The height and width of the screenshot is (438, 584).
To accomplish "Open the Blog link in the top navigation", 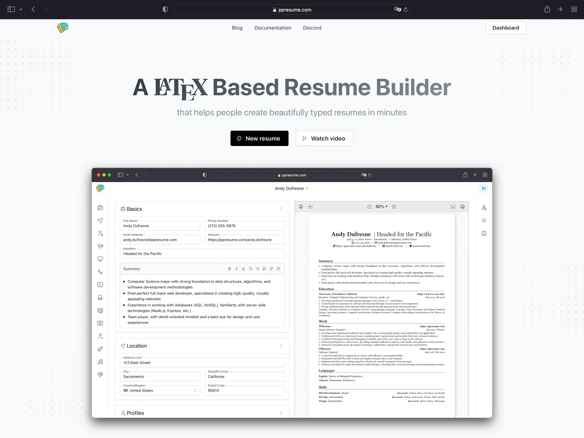I will (237, 28).
